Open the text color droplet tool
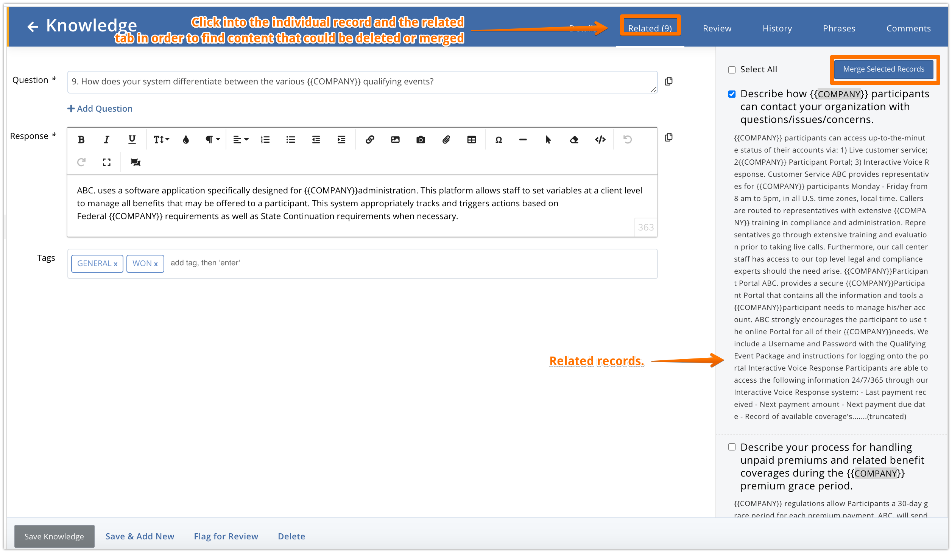 click(x=186, y=140)
